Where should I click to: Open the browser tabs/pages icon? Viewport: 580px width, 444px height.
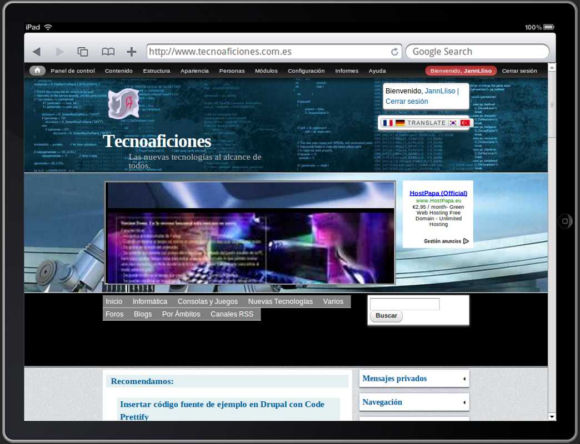(x=83, y=52)
